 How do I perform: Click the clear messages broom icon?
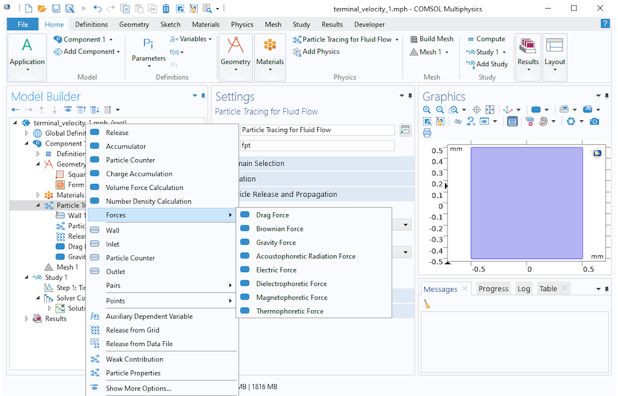pyautogui.click(x=427, y=303)
